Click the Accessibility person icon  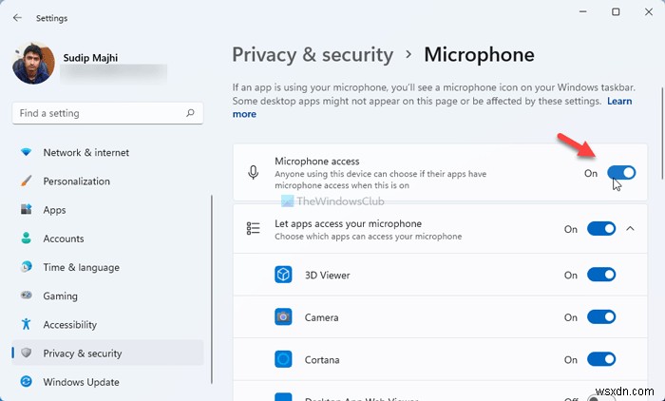[26, 325]
